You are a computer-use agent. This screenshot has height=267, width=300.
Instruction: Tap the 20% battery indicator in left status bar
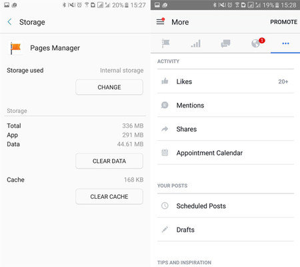[120, 5]
